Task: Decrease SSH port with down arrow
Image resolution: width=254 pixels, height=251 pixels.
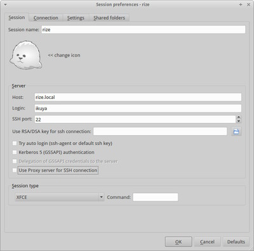Action: tap(239, 121)
